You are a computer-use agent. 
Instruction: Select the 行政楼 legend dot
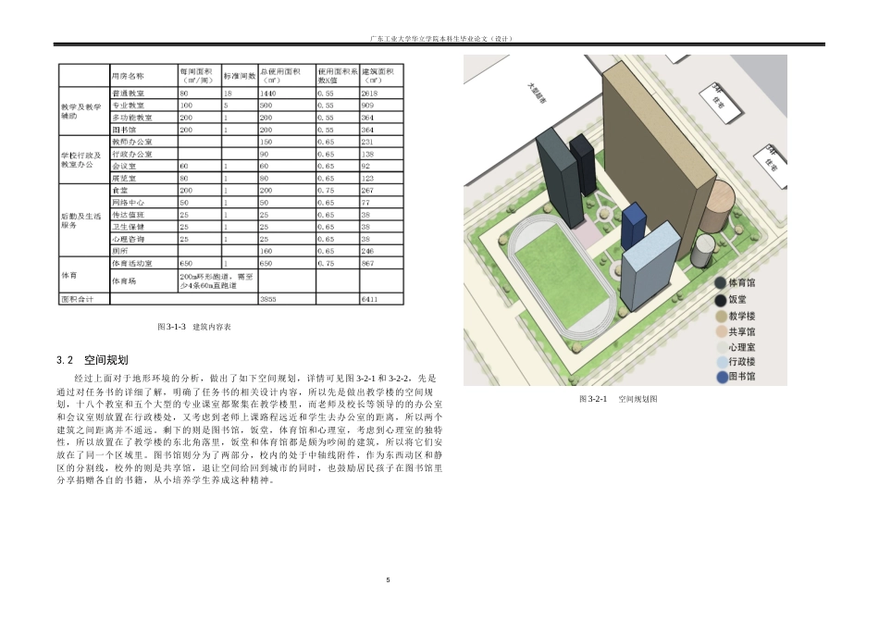(x=720, y=362)
